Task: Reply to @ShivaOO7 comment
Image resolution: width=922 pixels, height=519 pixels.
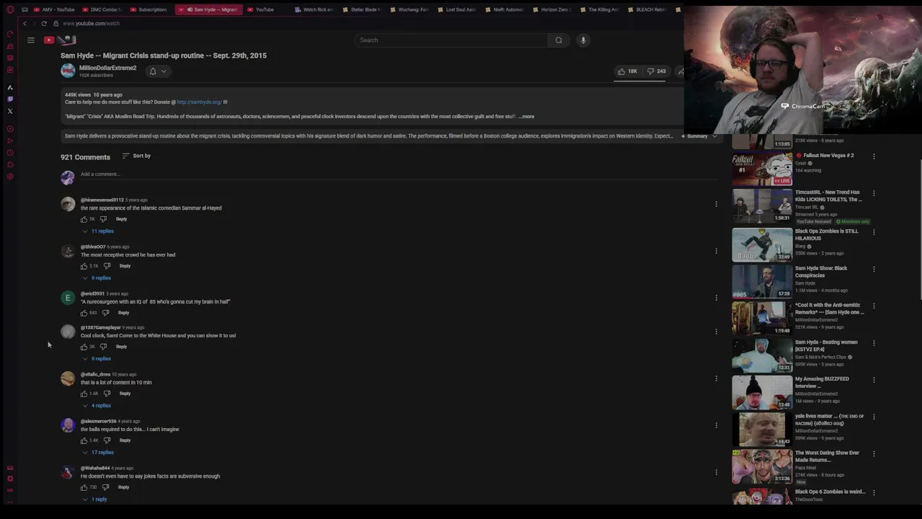Action: [x=125, y=266]
